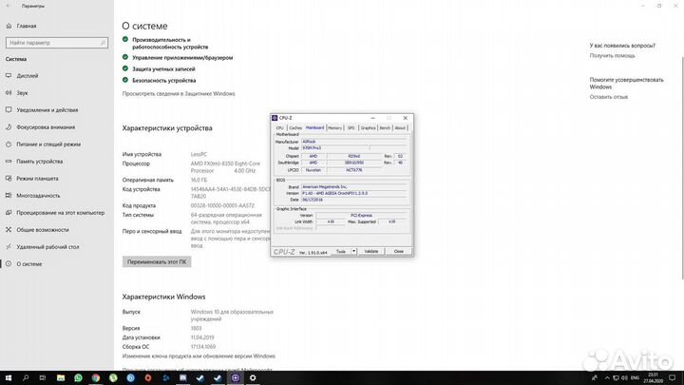Launch File Explorer from taskbar

tap(61, 377)
